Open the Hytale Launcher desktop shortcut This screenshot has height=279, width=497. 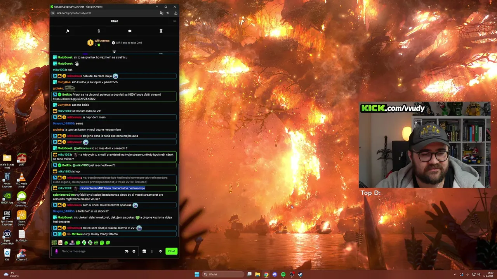[7, 180]
